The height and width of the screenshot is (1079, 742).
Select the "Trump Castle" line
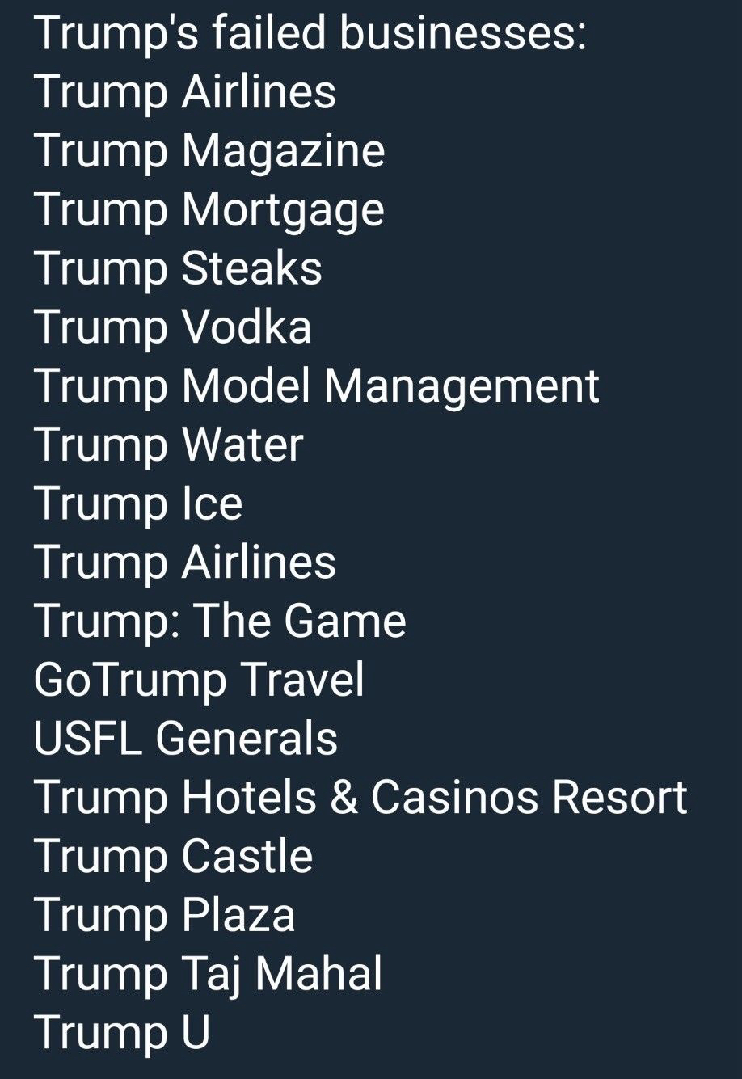(173, 856)
